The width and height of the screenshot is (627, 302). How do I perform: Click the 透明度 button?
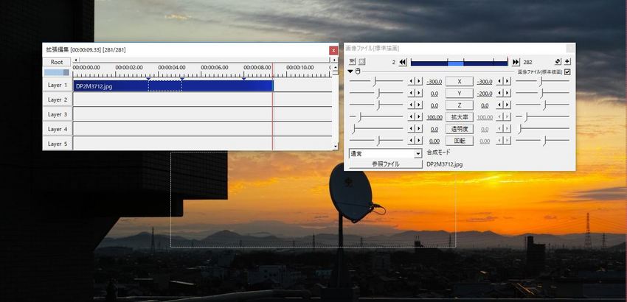pyautogui.click(x=460, y=129)
